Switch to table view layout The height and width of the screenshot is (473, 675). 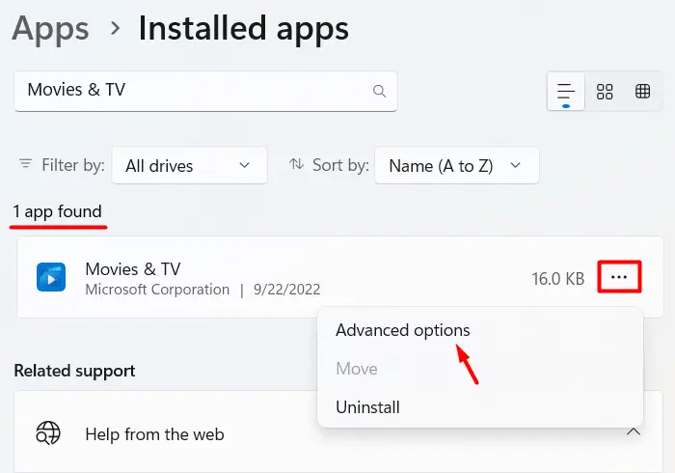point(643,92)
